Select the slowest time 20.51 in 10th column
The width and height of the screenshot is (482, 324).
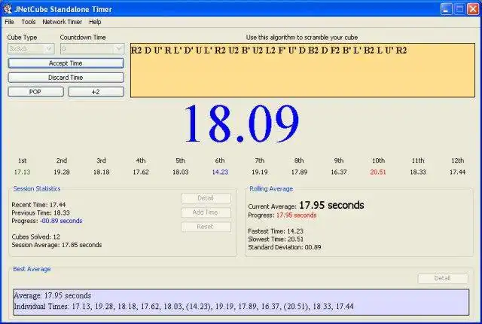click(378, 172)
